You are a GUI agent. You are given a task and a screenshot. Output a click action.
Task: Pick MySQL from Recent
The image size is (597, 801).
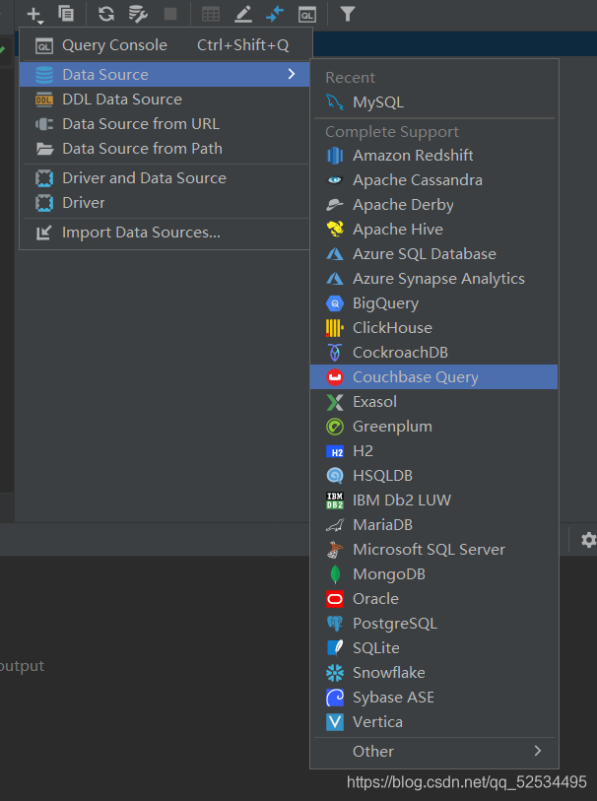[434, 102]
